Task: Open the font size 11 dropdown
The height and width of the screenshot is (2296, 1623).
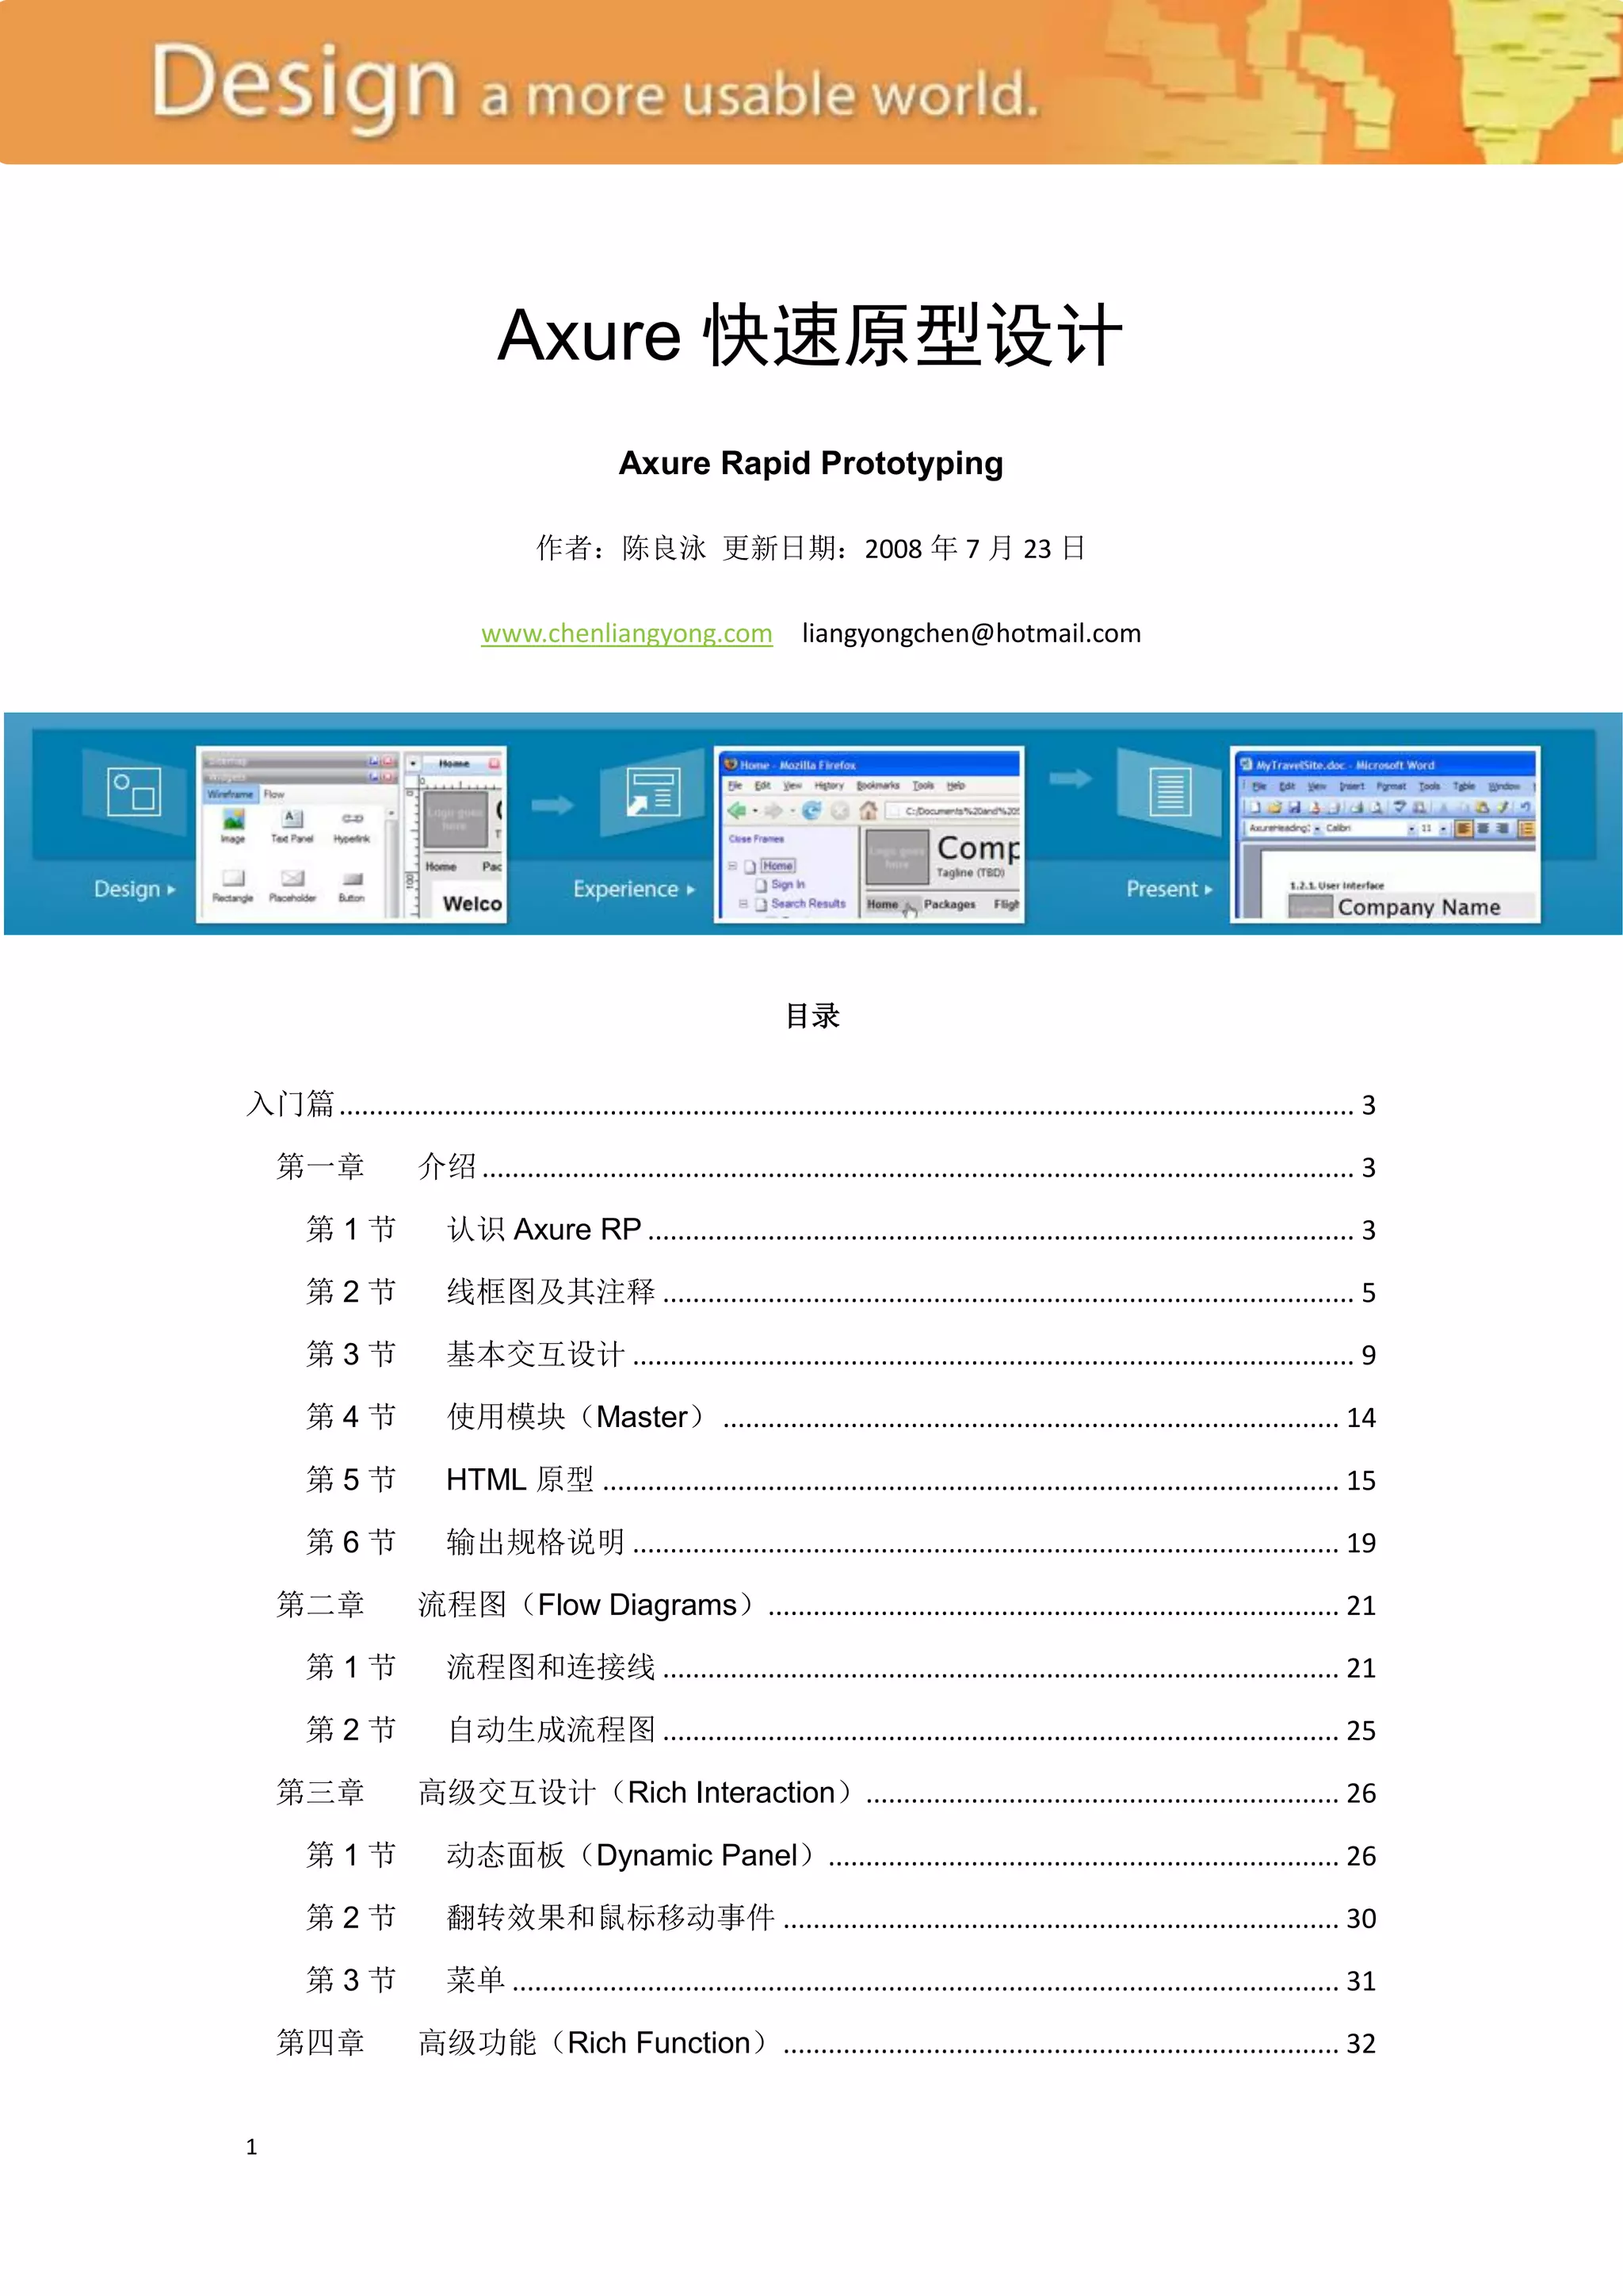Action: click(1443, 829)
